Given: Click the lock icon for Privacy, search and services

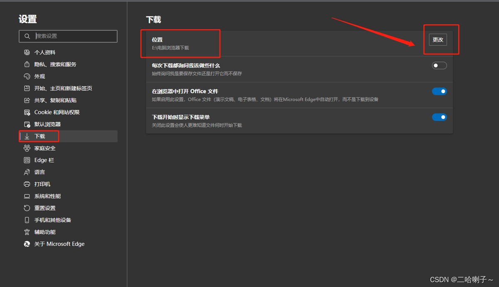Looking at the screenshot, I should point(27,64).
